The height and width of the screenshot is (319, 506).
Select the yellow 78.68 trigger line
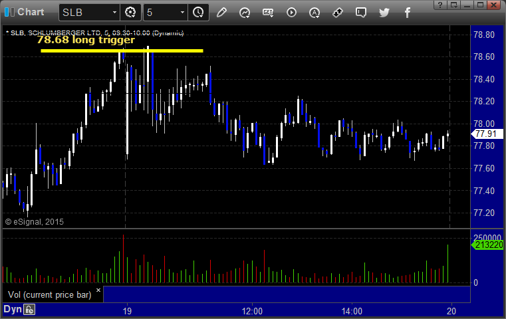122,51
